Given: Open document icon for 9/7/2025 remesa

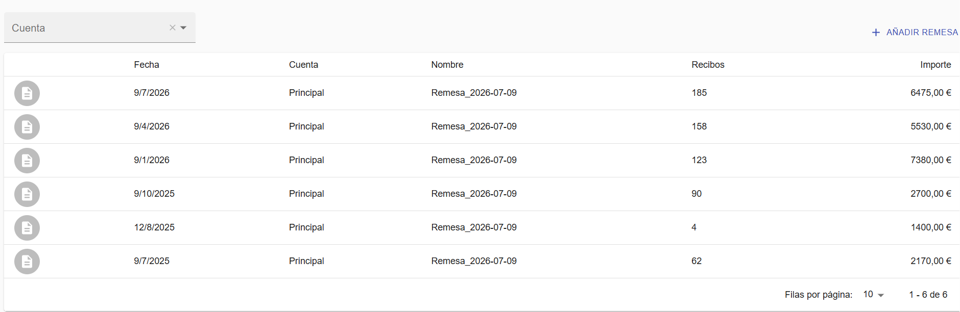Looking at the screenshot, I should 27,262.
